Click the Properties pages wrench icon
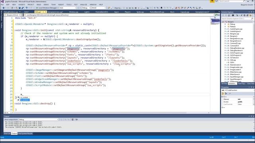Screen dimensions: 255x143 pos(230,94)
